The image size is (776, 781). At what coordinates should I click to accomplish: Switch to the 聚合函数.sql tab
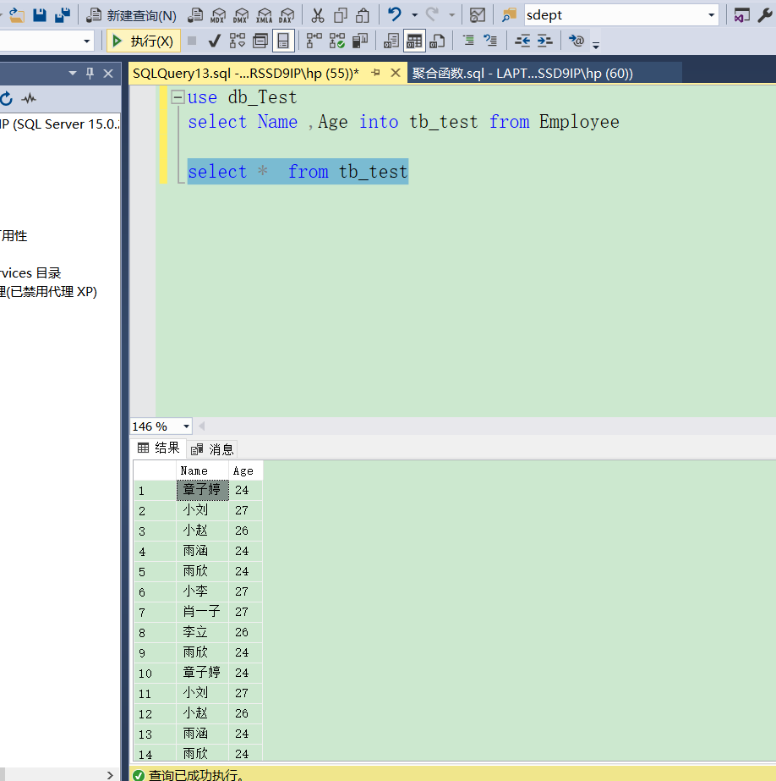click(522, 74)
